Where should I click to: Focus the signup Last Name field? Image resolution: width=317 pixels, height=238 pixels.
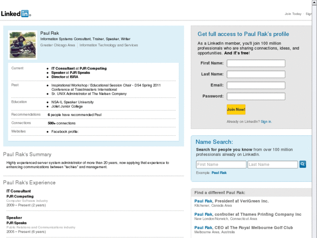coord(256,74)
